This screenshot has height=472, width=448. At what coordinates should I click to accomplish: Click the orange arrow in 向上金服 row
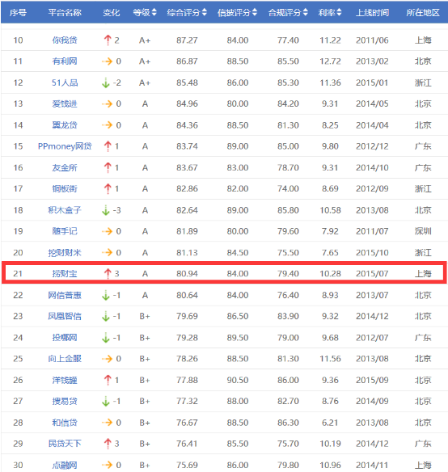107,359
